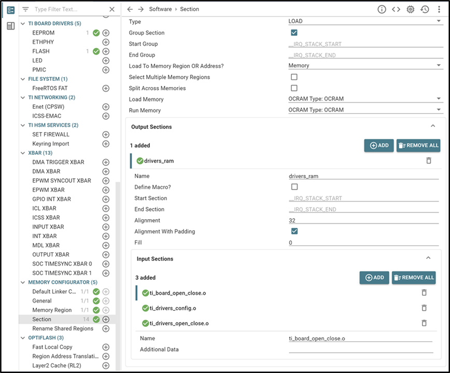Open the three-dot more options menu

[x=439, y=9]
